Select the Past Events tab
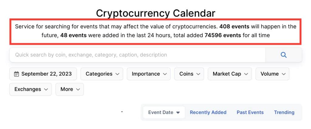This screenshot has width=311, height=129. tap(250, 112)
